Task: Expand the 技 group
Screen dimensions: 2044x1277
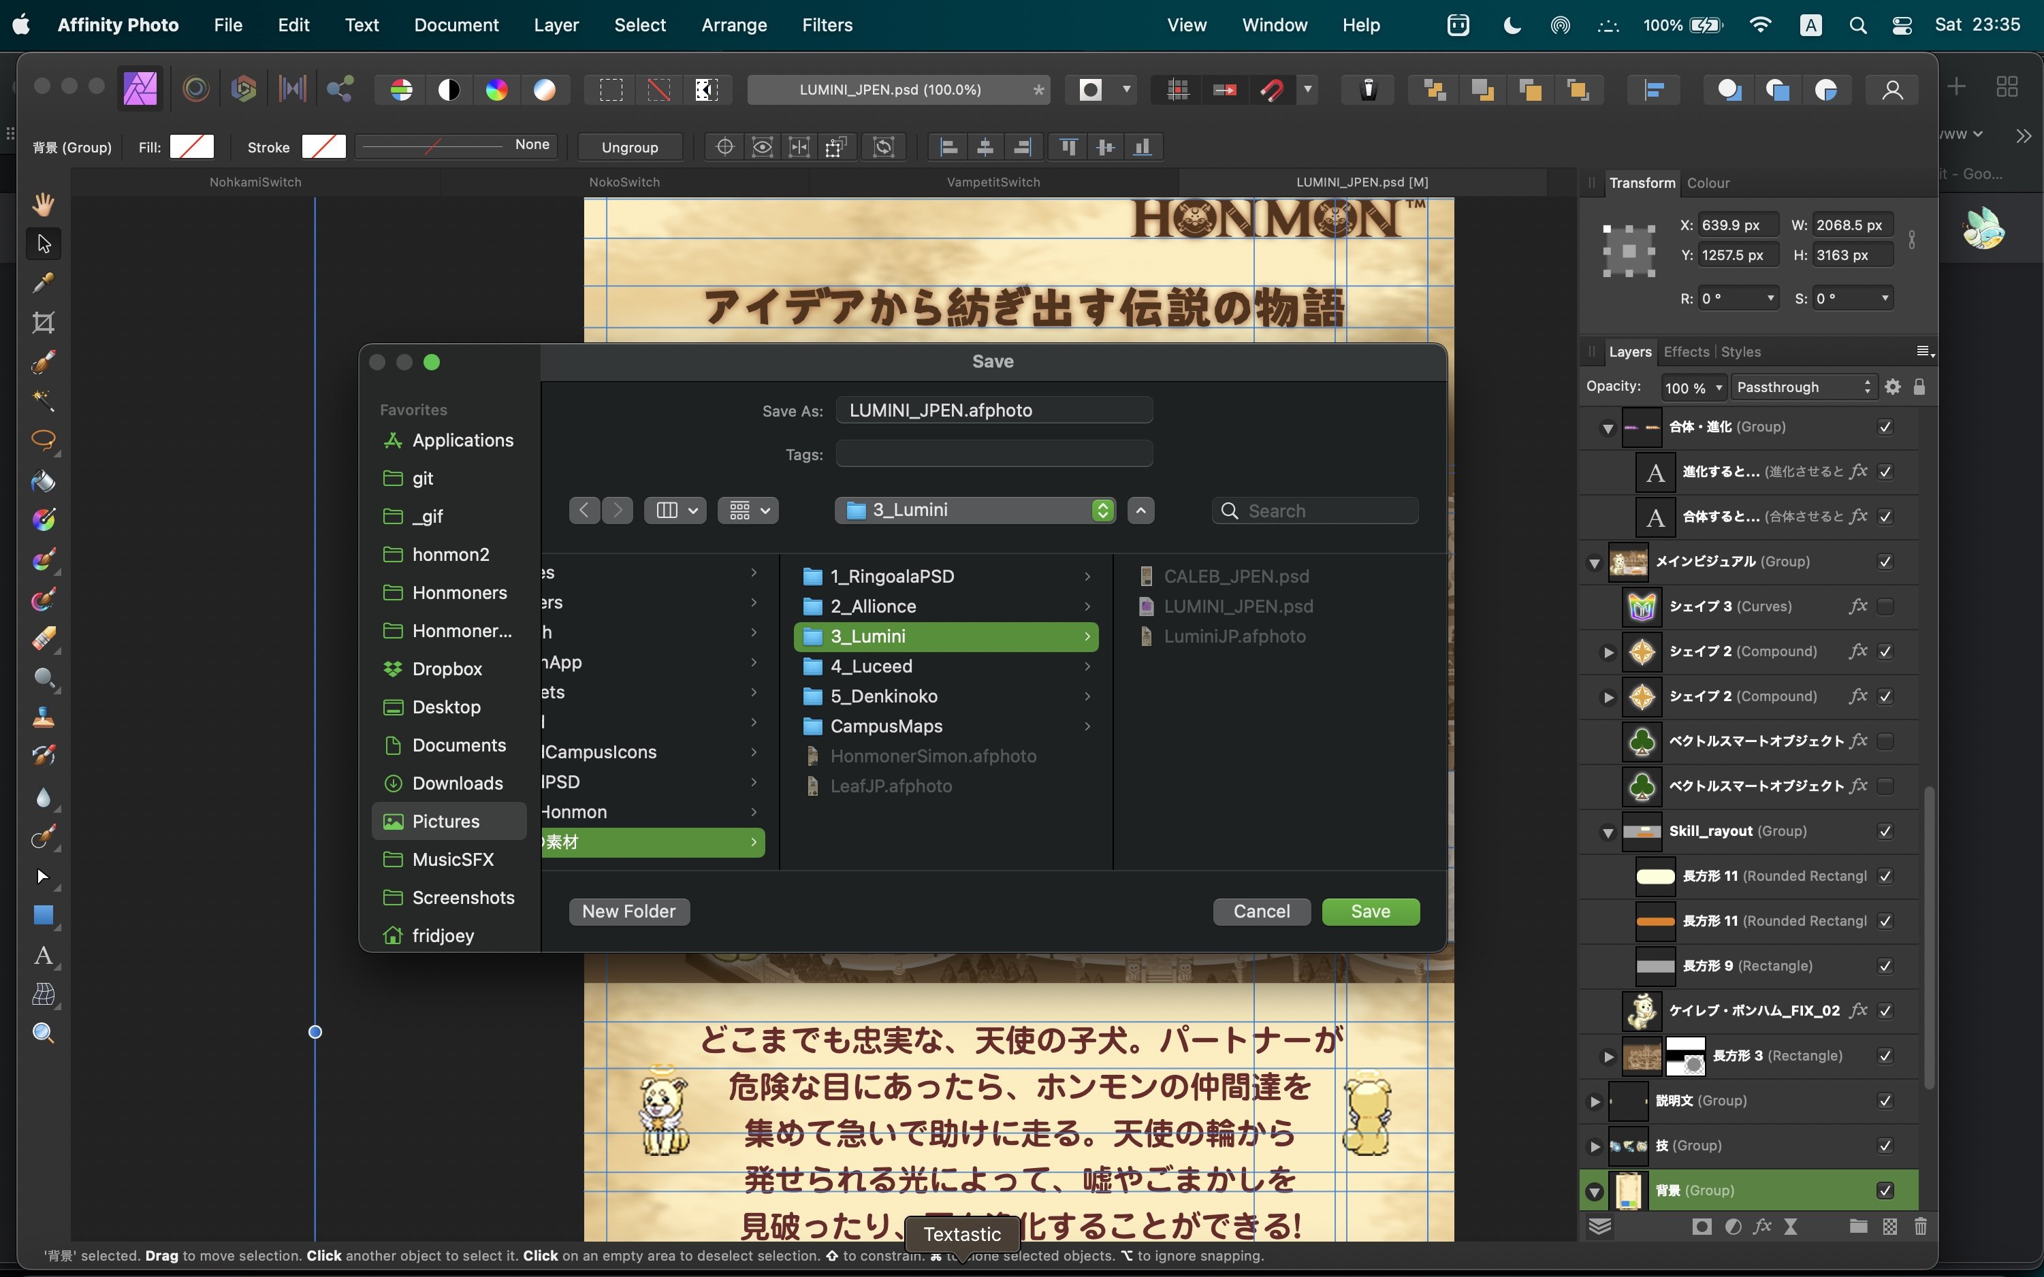Action: tap(1594, 1146)
